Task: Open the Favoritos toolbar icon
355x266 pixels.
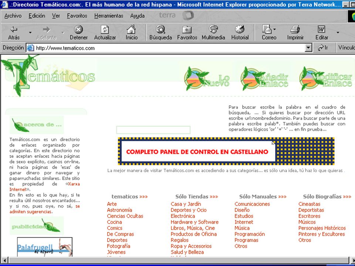Action: tap(187, 30)
